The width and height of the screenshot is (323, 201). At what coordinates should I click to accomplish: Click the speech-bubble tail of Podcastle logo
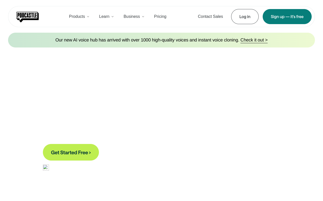(x=21, y=21)
